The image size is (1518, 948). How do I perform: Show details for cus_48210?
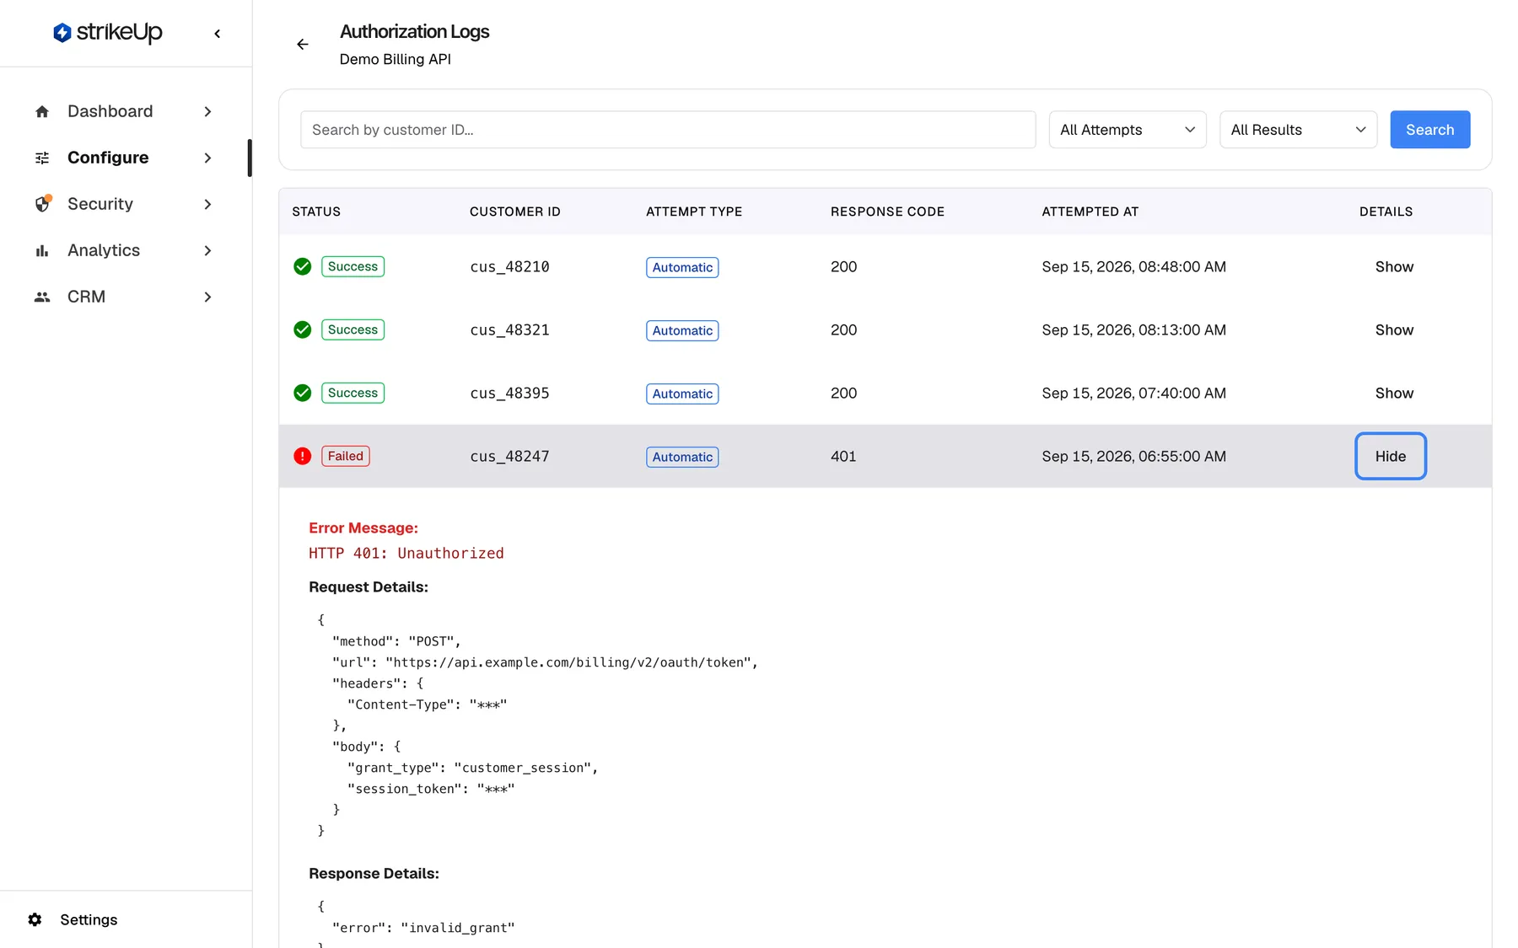(1394, 266)
